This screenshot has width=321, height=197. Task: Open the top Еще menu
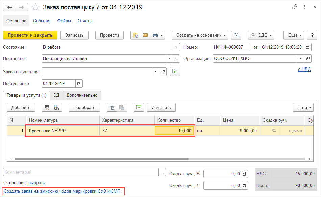click(x=294, y=35)
